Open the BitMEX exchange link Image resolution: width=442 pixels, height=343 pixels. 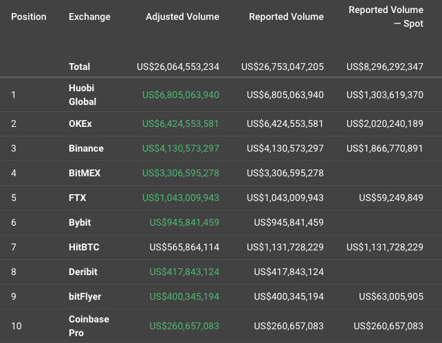85,173
